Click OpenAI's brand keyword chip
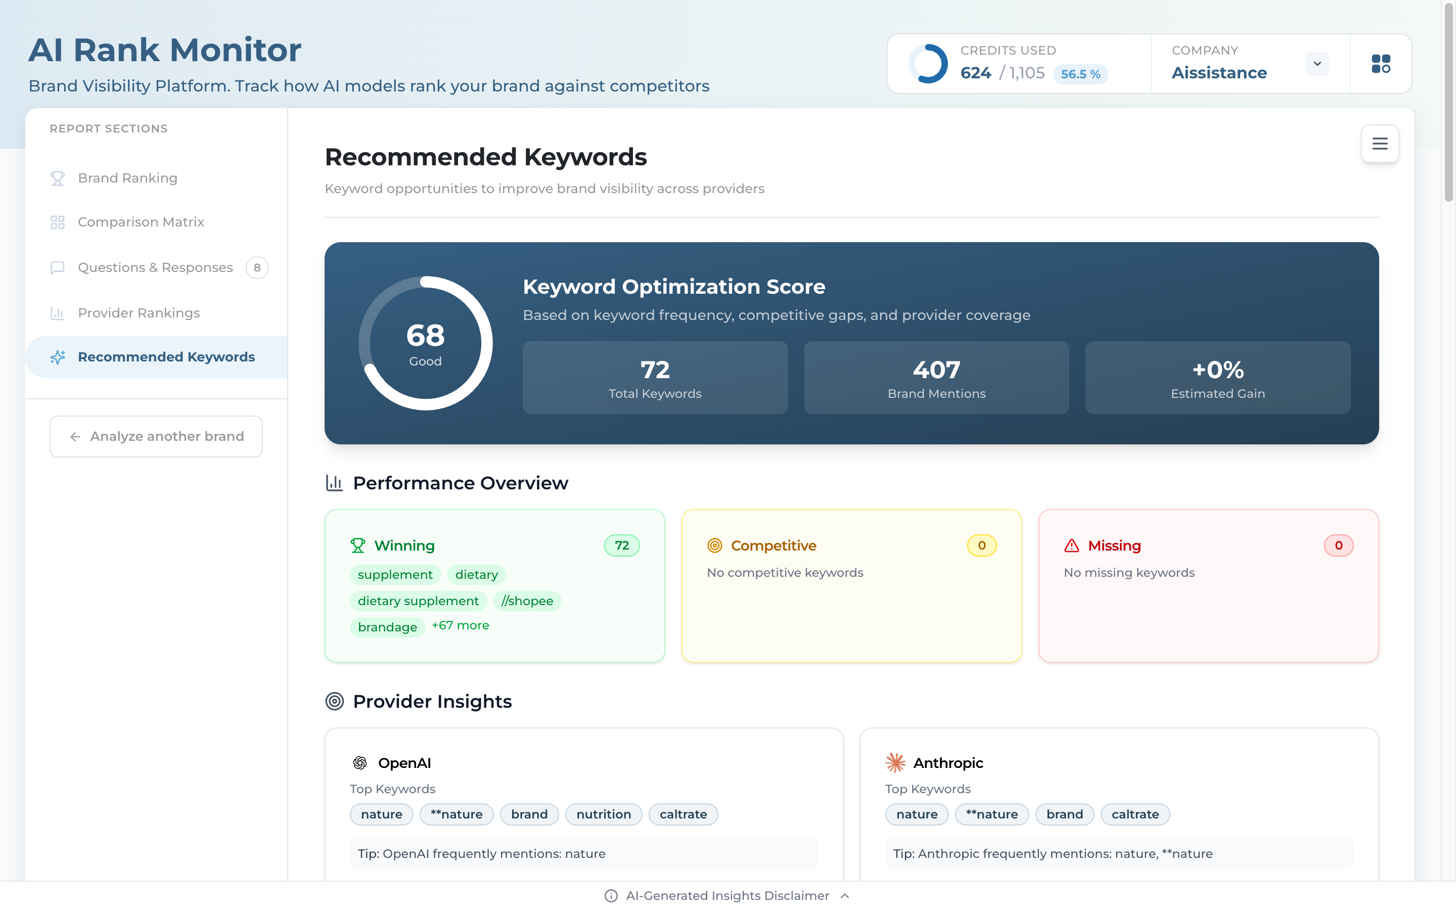The width and height of the screenshot is (1456, 910). coord(529,814)
